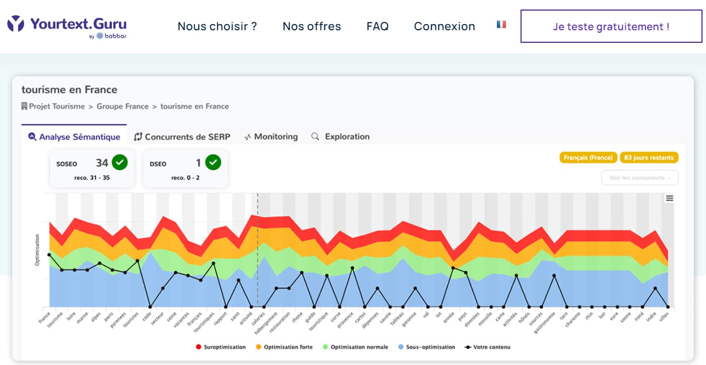This screenshot has width=706, height=365.
Task: Open the Projet Tourisme breadcrumb link
Action: coord(57,106)
